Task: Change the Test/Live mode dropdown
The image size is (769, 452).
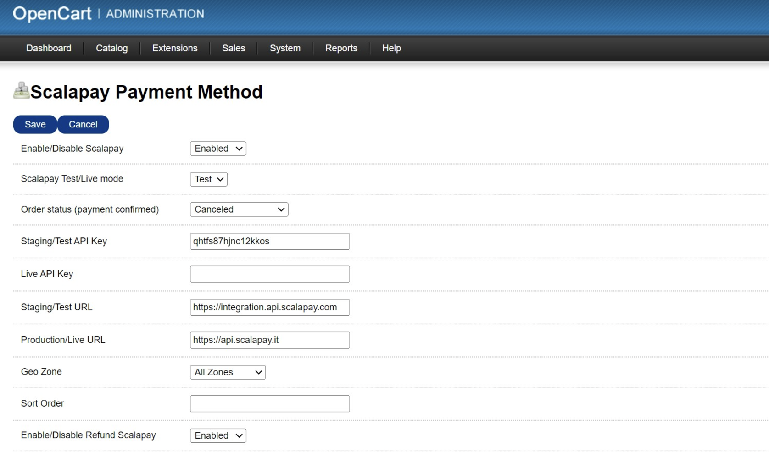Action: 208,179
